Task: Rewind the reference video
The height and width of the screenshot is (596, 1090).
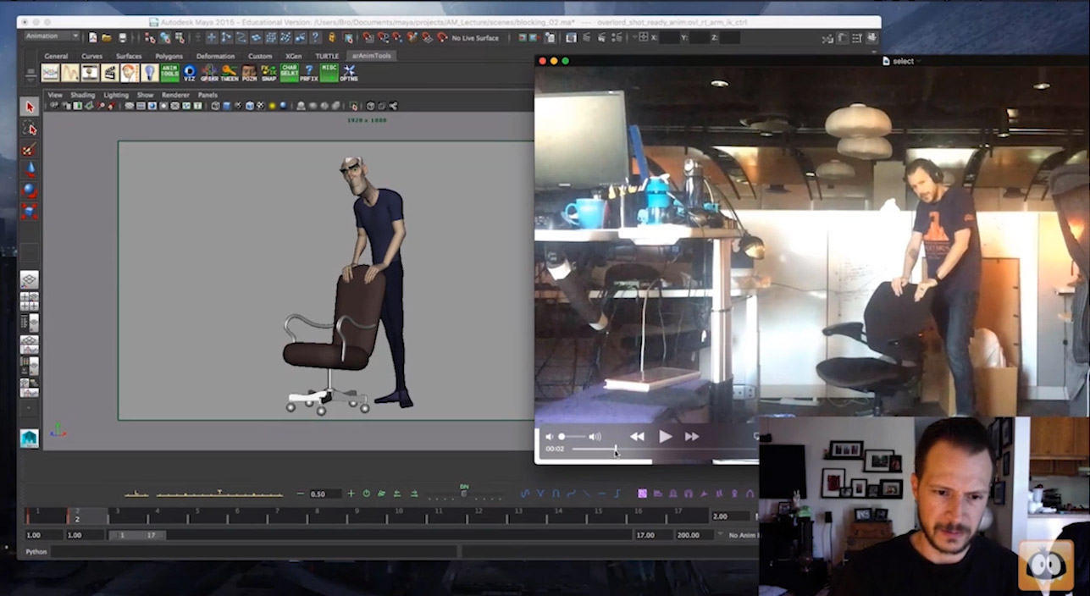Action: point(637,436)
